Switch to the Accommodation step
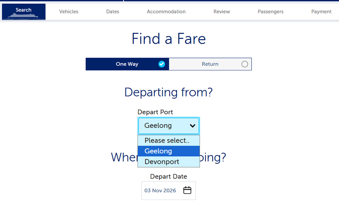The height and width of the screenshot is (203, 339). (x=166, y=12)
